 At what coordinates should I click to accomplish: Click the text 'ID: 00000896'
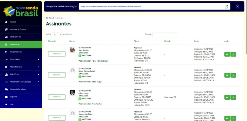coord(85,91)
